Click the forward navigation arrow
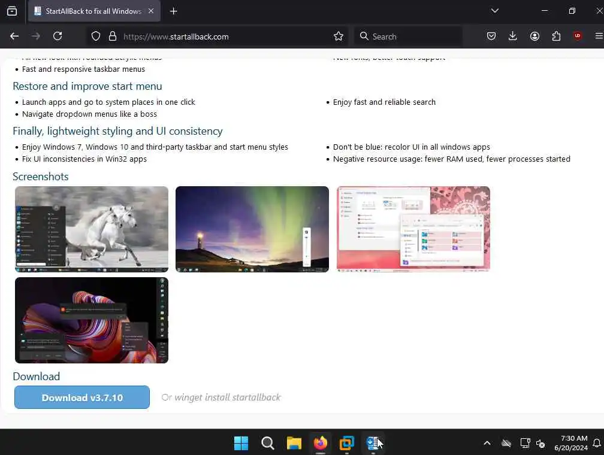Image resolution: width=604 pixels, height=455 pixels. (x=36, y=36)
